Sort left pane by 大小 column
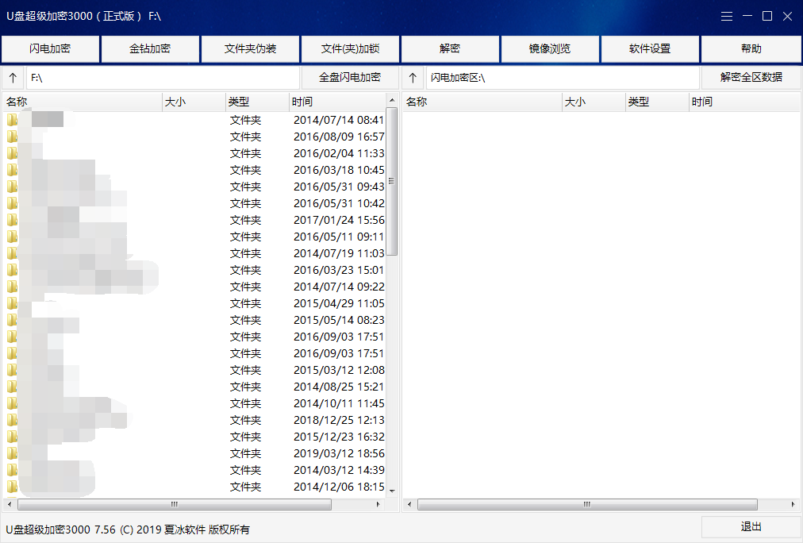Image resolution: width=803 pixels, height=543 pixels. [194, 102]
